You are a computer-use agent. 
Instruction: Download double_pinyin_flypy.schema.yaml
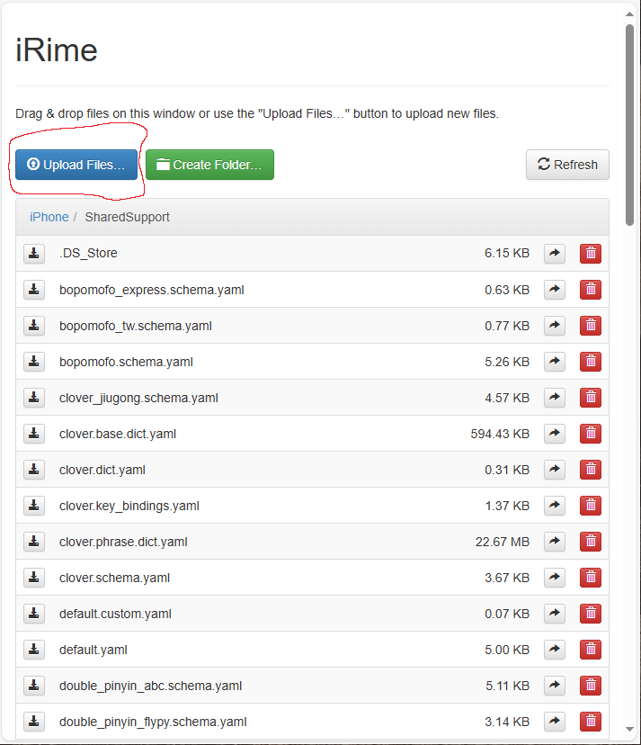[x=34, y=722]
